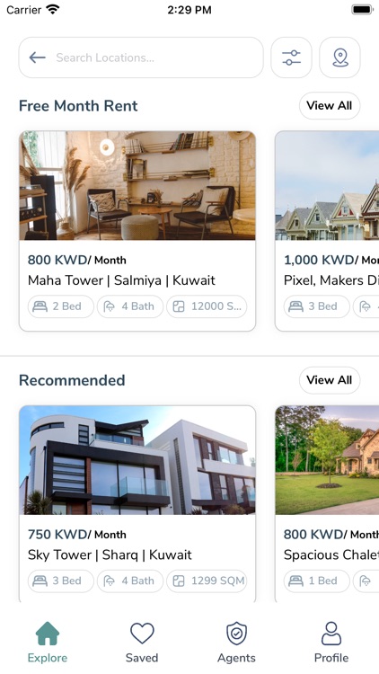
Task: Open the Saved heart tab
Action: click(142, 643)
